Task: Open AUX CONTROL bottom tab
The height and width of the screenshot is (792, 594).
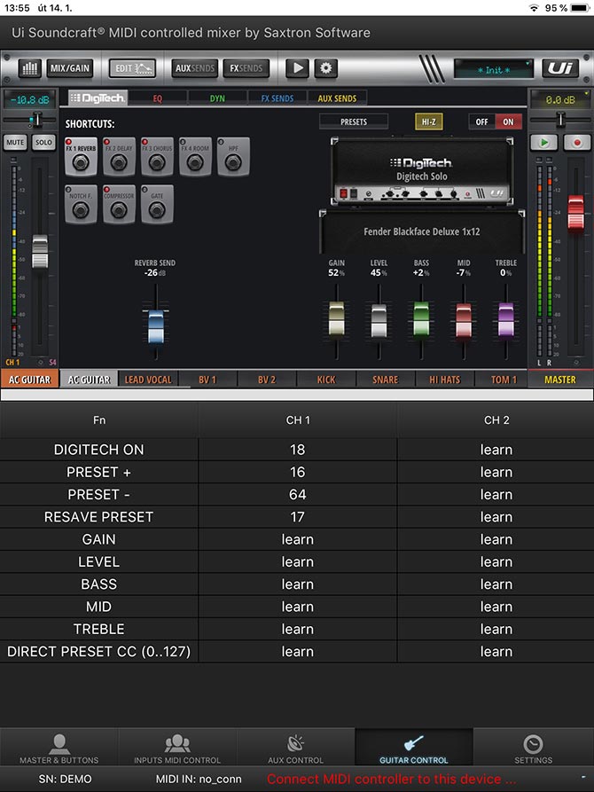Action: pyautogui.click(x=296, y=748)
